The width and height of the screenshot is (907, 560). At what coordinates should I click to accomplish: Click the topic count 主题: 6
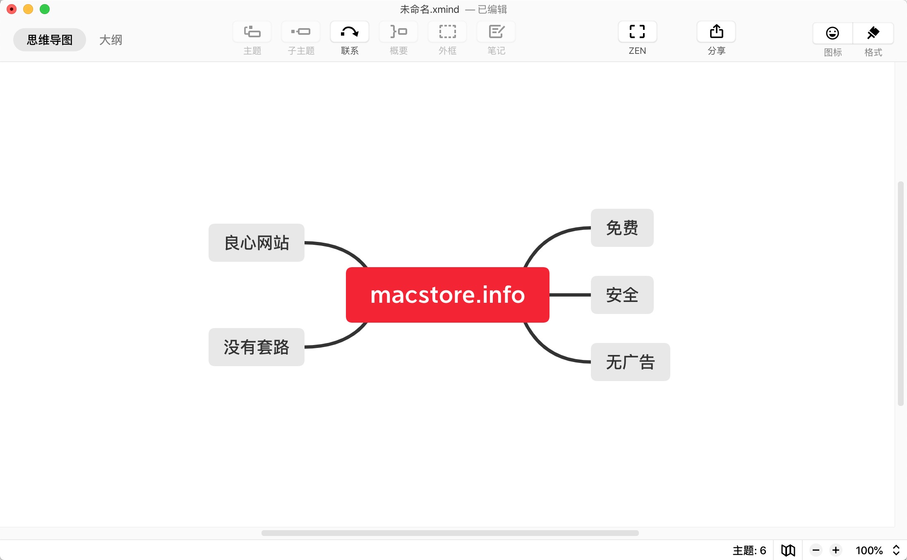point(749,550)
